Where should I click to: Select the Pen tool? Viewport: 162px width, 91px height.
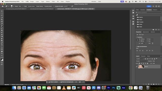pyautogui.click(x=2, y=43)
